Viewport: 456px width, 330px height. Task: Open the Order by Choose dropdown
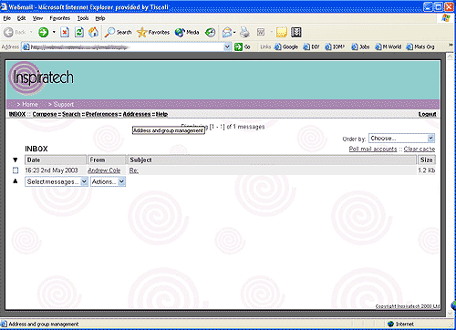401,139
